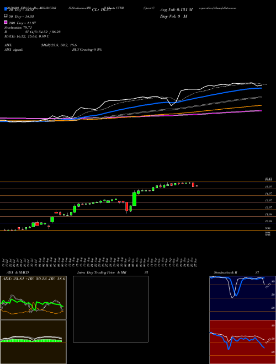The image size is (276, 364).
Task: Open the MACD histogram panel with green bars
Action: (x=33, y=342)
